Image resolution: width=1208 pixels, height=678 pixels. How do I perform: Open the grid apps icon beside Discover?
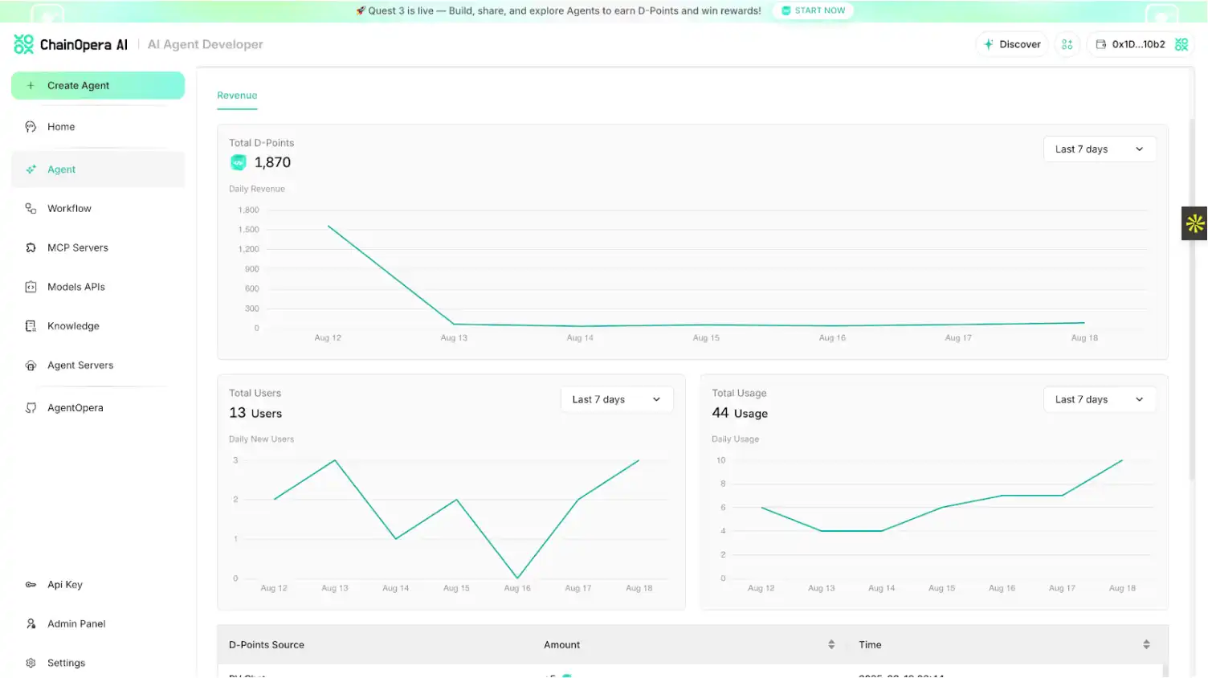coord(1067,44)
